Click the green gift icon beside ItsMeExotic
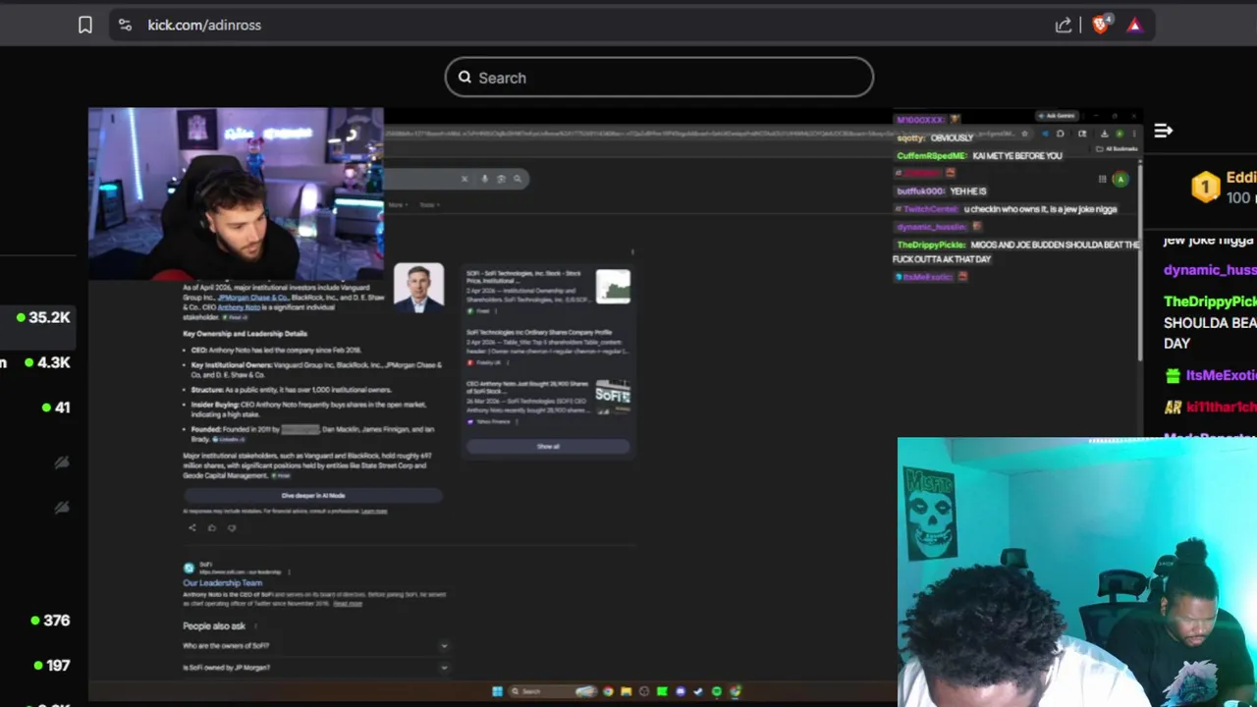The width and height of the screenshot is (1257, 707). tap(1173, 376)
